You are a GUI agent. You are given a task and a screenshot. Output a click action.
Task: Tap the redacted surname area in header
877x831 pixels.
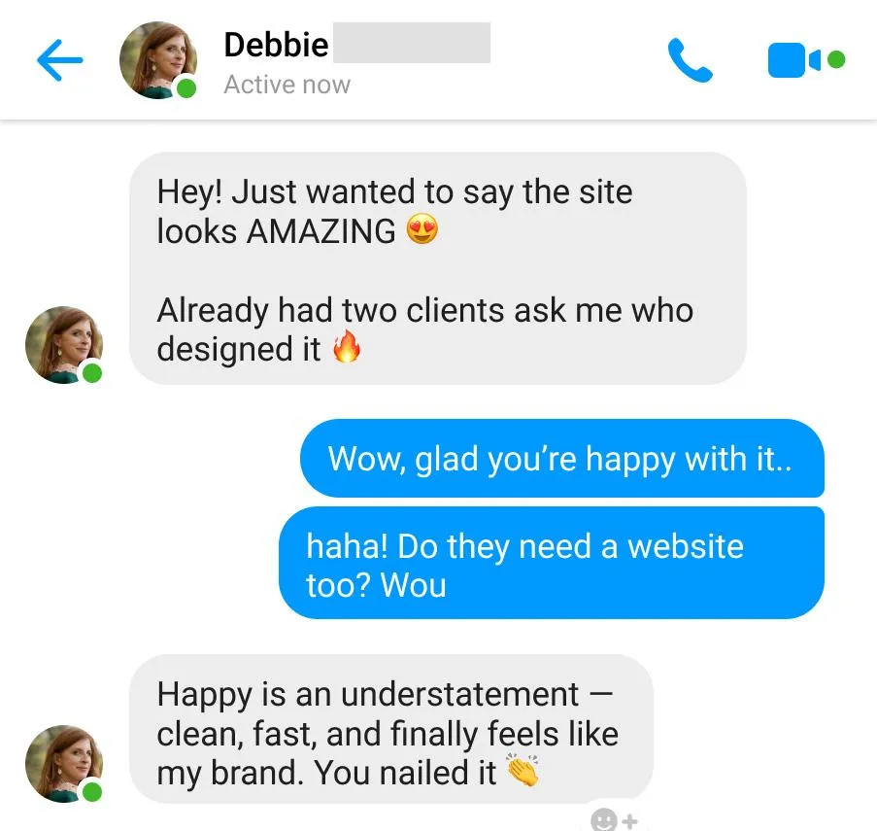click(x=412, y=43)
